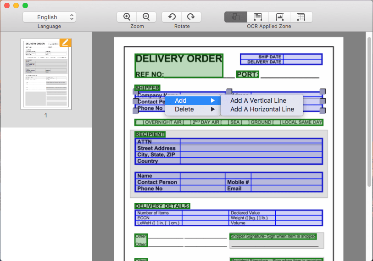
Task: Rotate the page clockwise
Action: pos(191,17)
